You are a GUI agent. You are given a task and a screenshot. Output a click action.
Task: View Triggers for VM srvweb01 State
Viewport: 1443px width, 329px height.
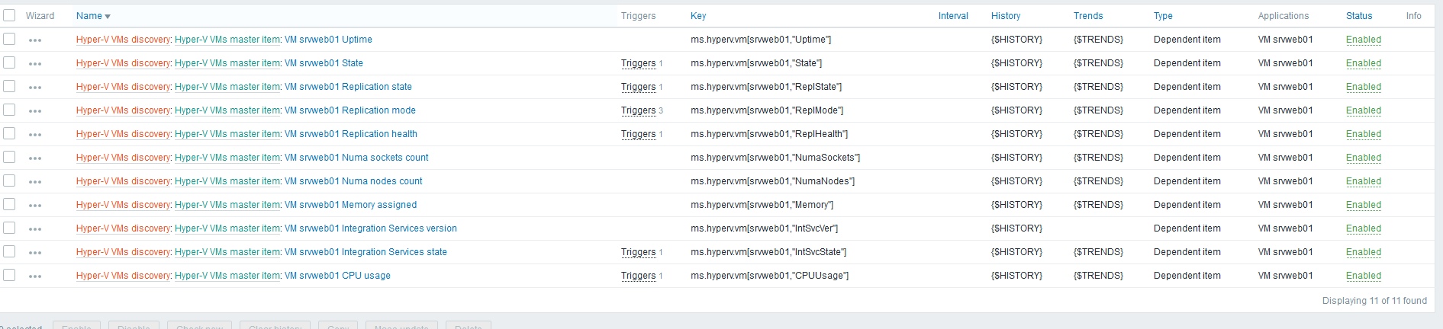[x=639, y=63]
